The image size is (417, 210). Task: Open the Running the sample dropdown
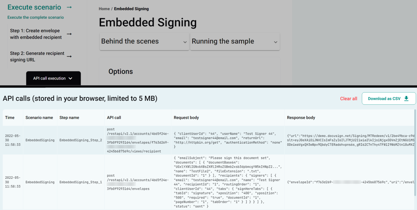tap(235, 41)
